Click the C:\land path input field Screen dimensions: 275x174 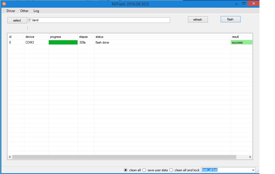click(x=99, y=20)
